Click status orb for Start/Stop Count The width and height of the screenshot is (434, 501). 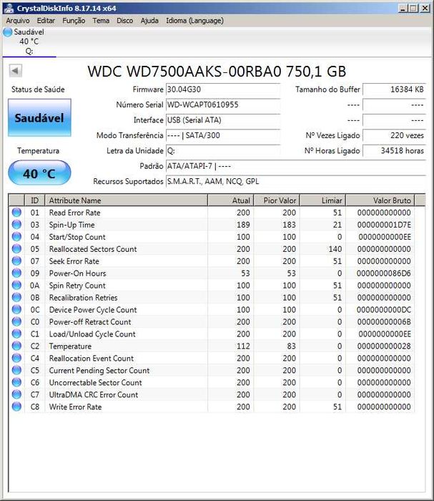[x=16, y=237]
